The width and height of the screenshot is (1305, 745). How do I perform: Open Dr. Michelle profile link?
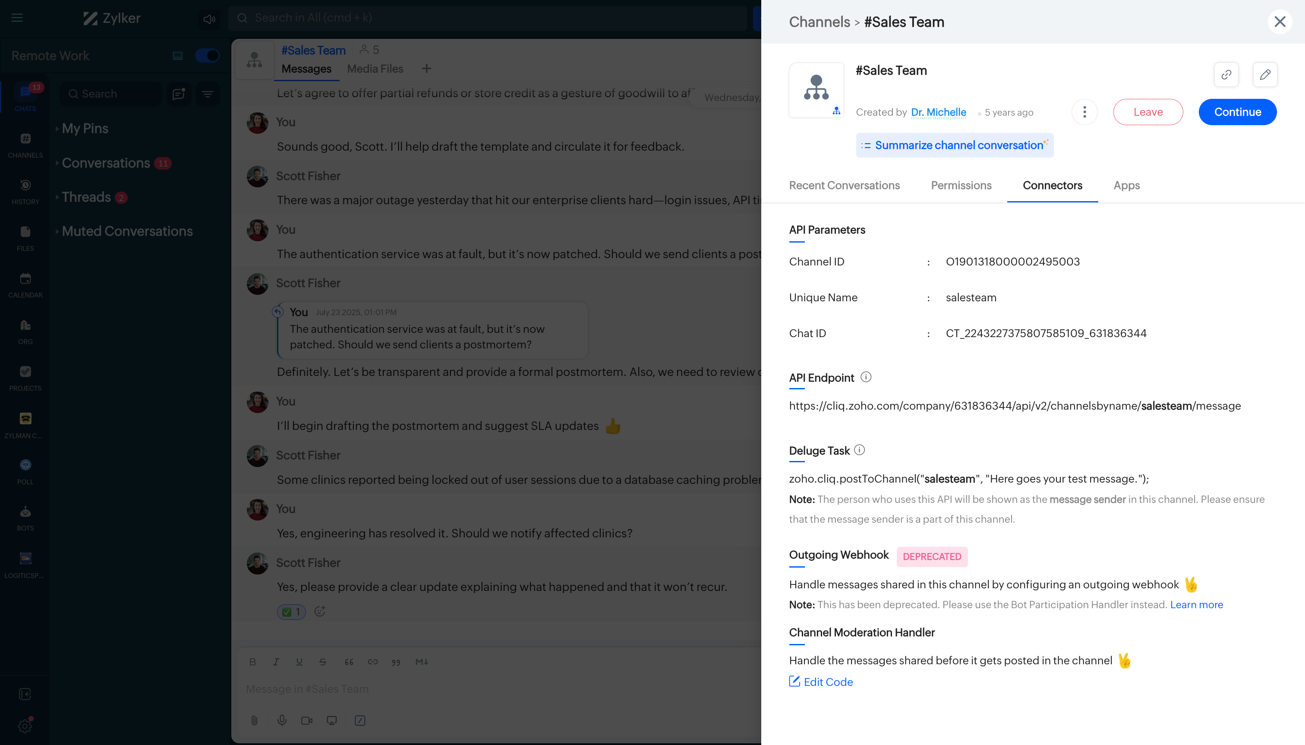tap(938, 112)
